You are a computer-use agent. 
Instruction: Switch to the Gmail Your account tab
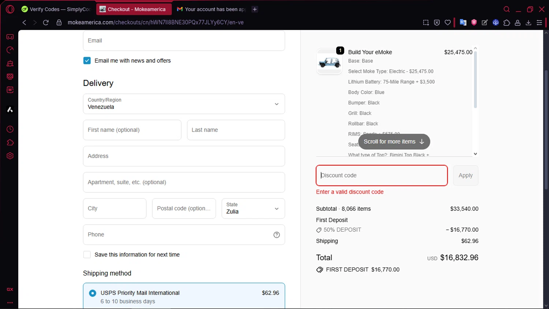pos(211,9)
